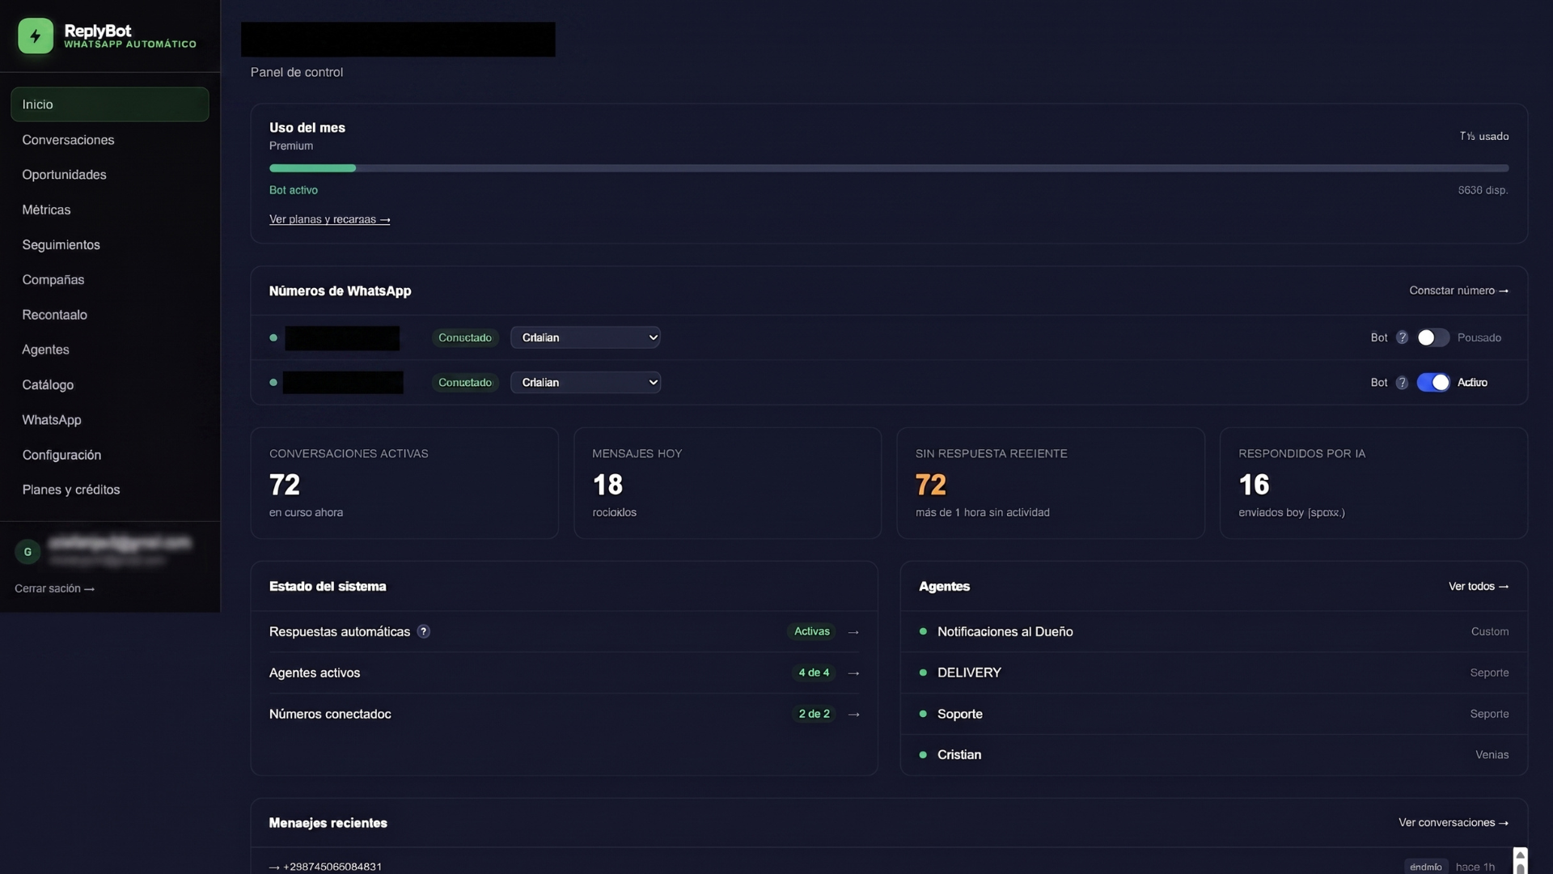Click arrow icon in Respuestas automáticas row

pos(853,631)
